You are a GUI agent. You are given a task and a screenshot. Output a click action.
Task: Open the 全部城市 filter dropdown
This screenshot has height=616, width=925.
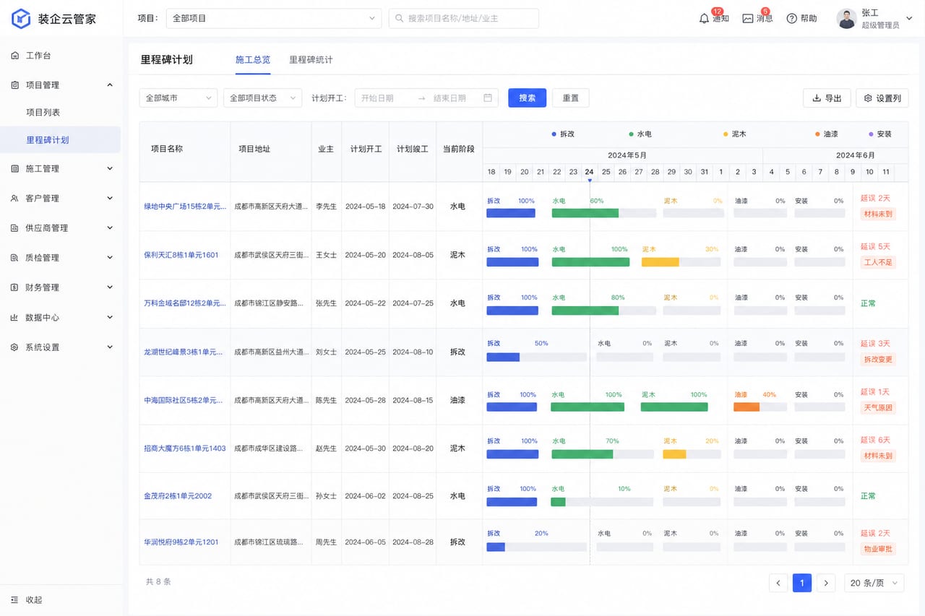tap(178, 98)
